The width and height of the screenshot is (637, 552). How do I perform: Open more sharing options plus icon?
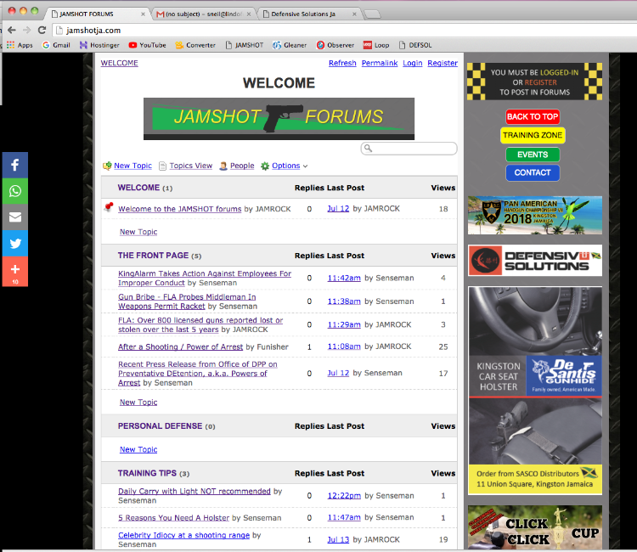(x=14, y=270)
